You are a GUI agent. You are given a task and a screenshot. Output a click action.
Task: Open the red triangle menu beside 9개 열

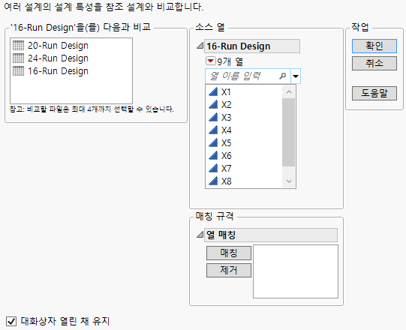210,61
